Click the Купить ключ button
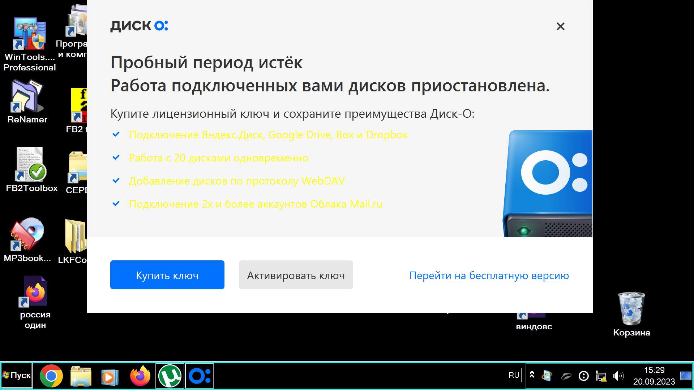The height and width of the screenshot is (390, 694). (167, 275)
